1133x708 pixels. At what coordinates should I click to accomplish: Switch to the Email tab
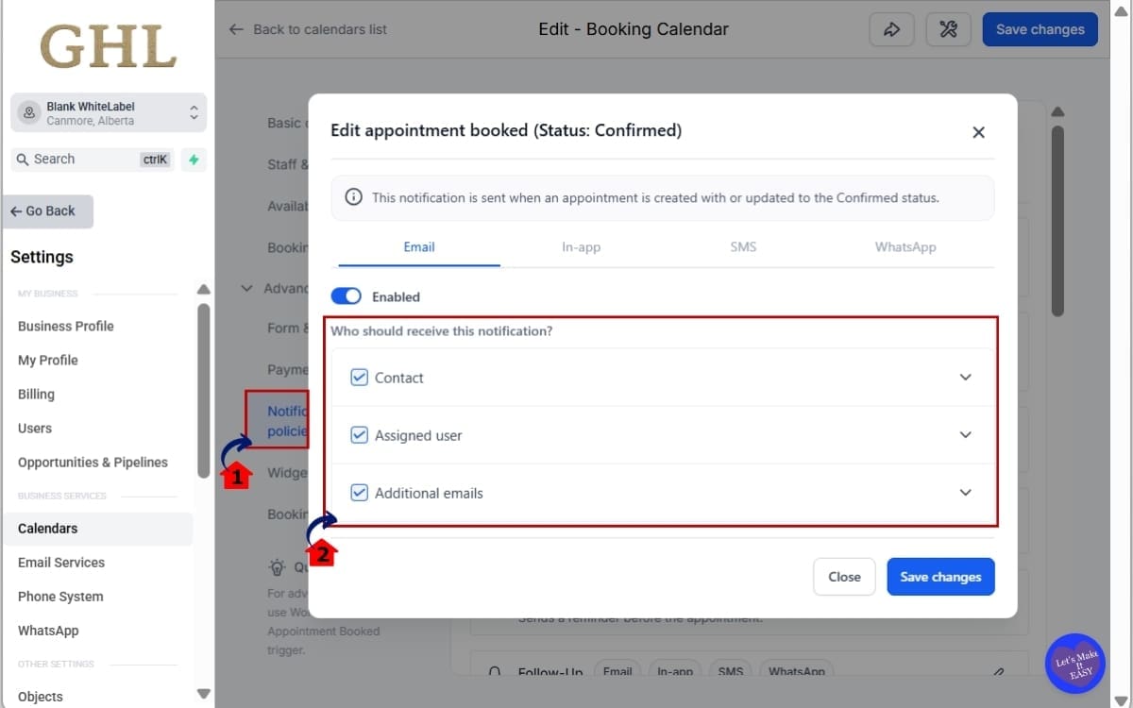[x=419, y=247]
